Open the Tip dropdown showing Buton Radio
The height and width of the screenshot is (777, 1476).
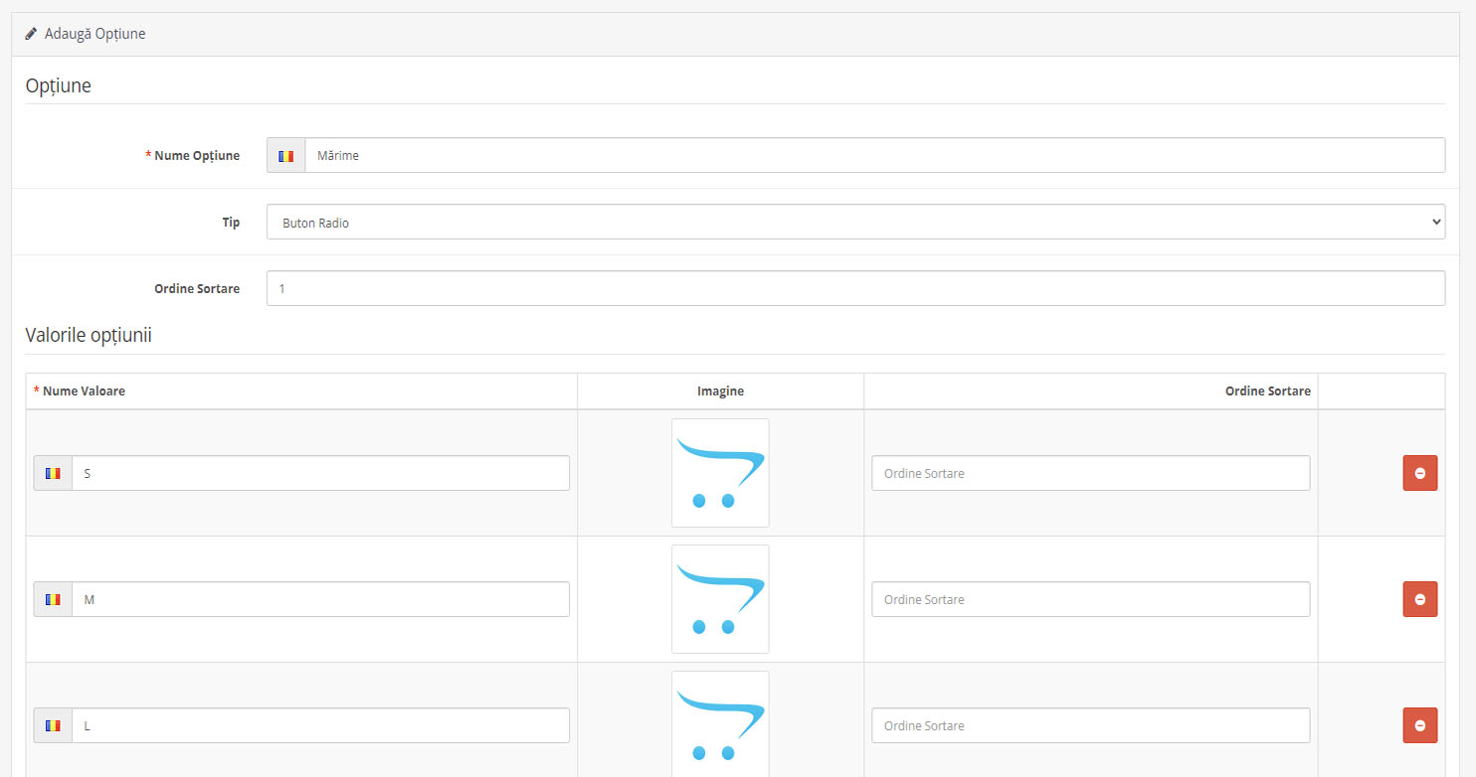pyautogui.click(x=855, y=222)
